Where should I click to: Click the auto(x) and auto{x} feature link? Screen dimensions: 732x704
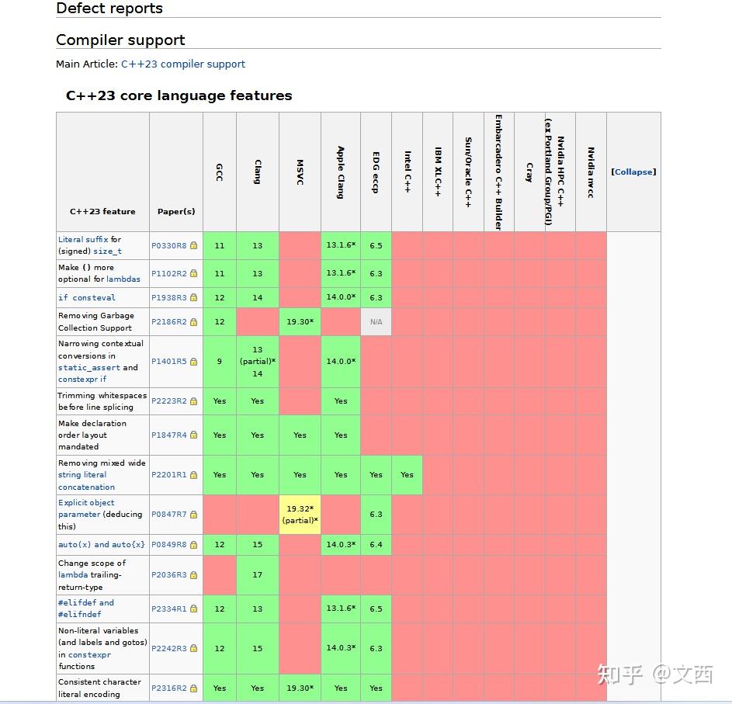click(101, 544)
